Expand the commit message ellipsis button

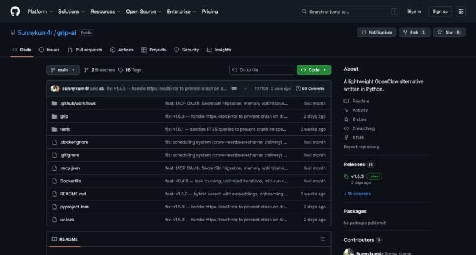234,89
